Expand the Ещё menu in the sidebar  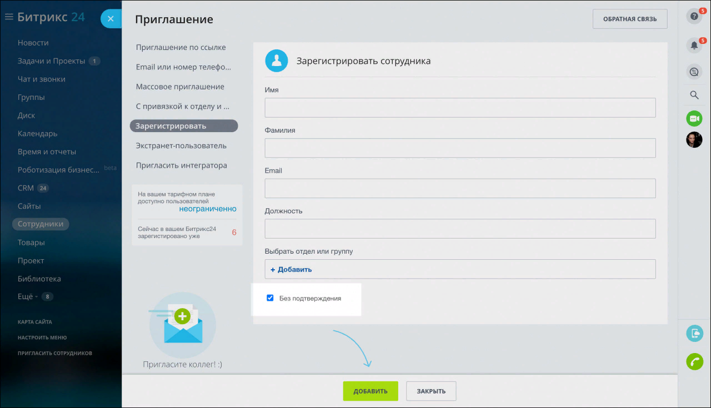28,296
